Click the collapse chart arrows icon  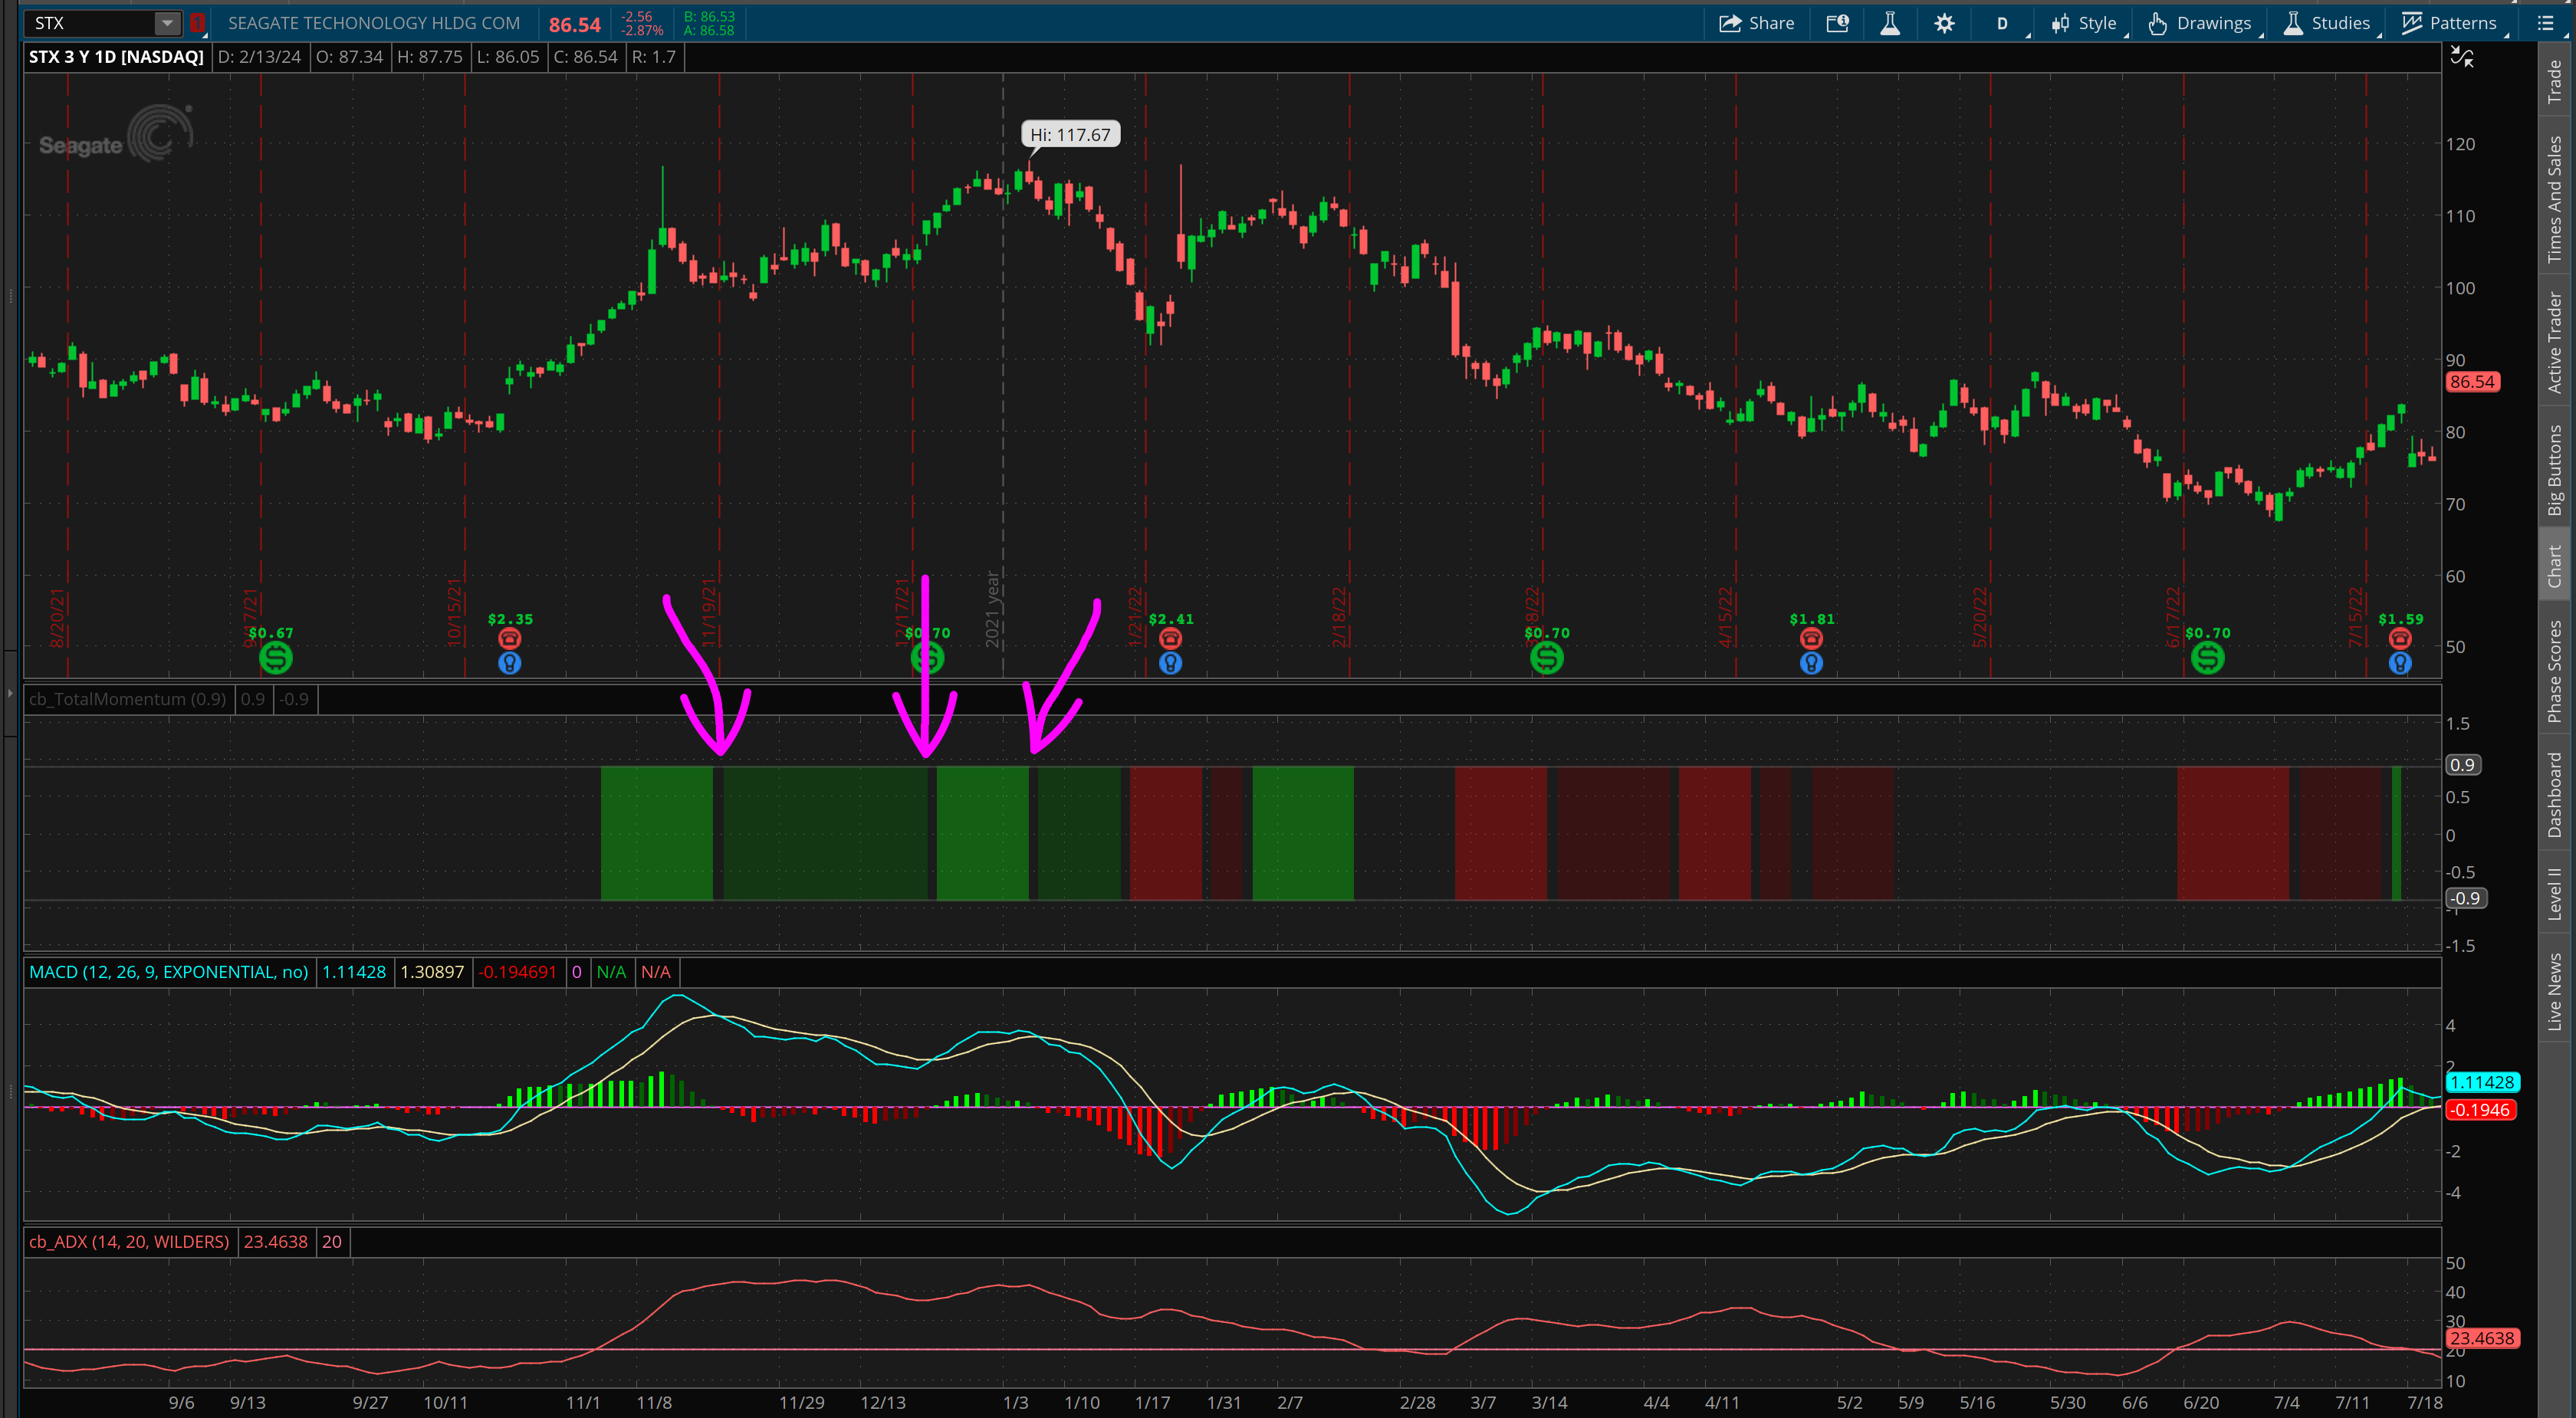tap(2461, 58)
